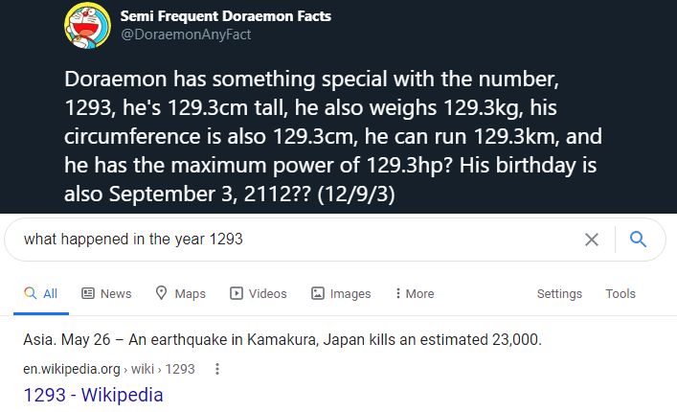This screenshot has width=677, height=412.
Task: Click the Maps tab pin icon
Action: [x=161, y=294]
